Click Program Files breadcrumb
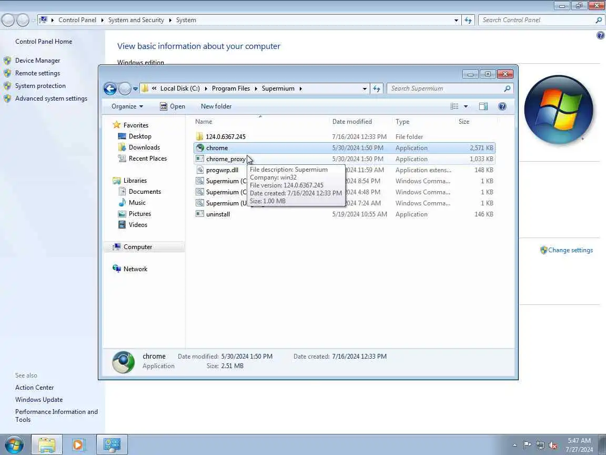This screenshot has height=455, width=606. tap(231, 88)
